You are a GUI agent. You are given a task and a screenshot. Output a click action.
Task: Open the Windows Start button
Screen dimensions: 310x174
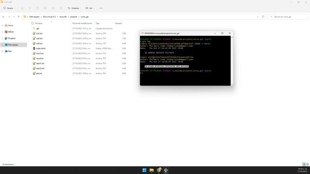(144, 170)
